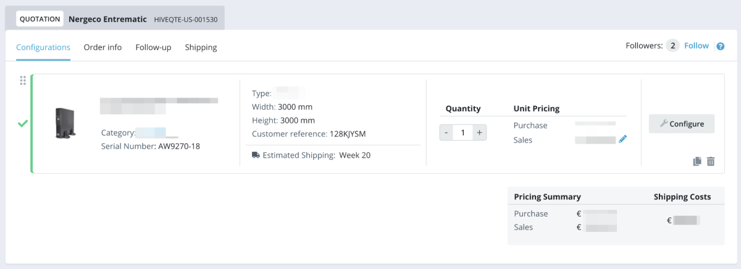Screen dimensions: 741x269
Task: Click the Pricing Summary heading
Action: click(547, 197)
